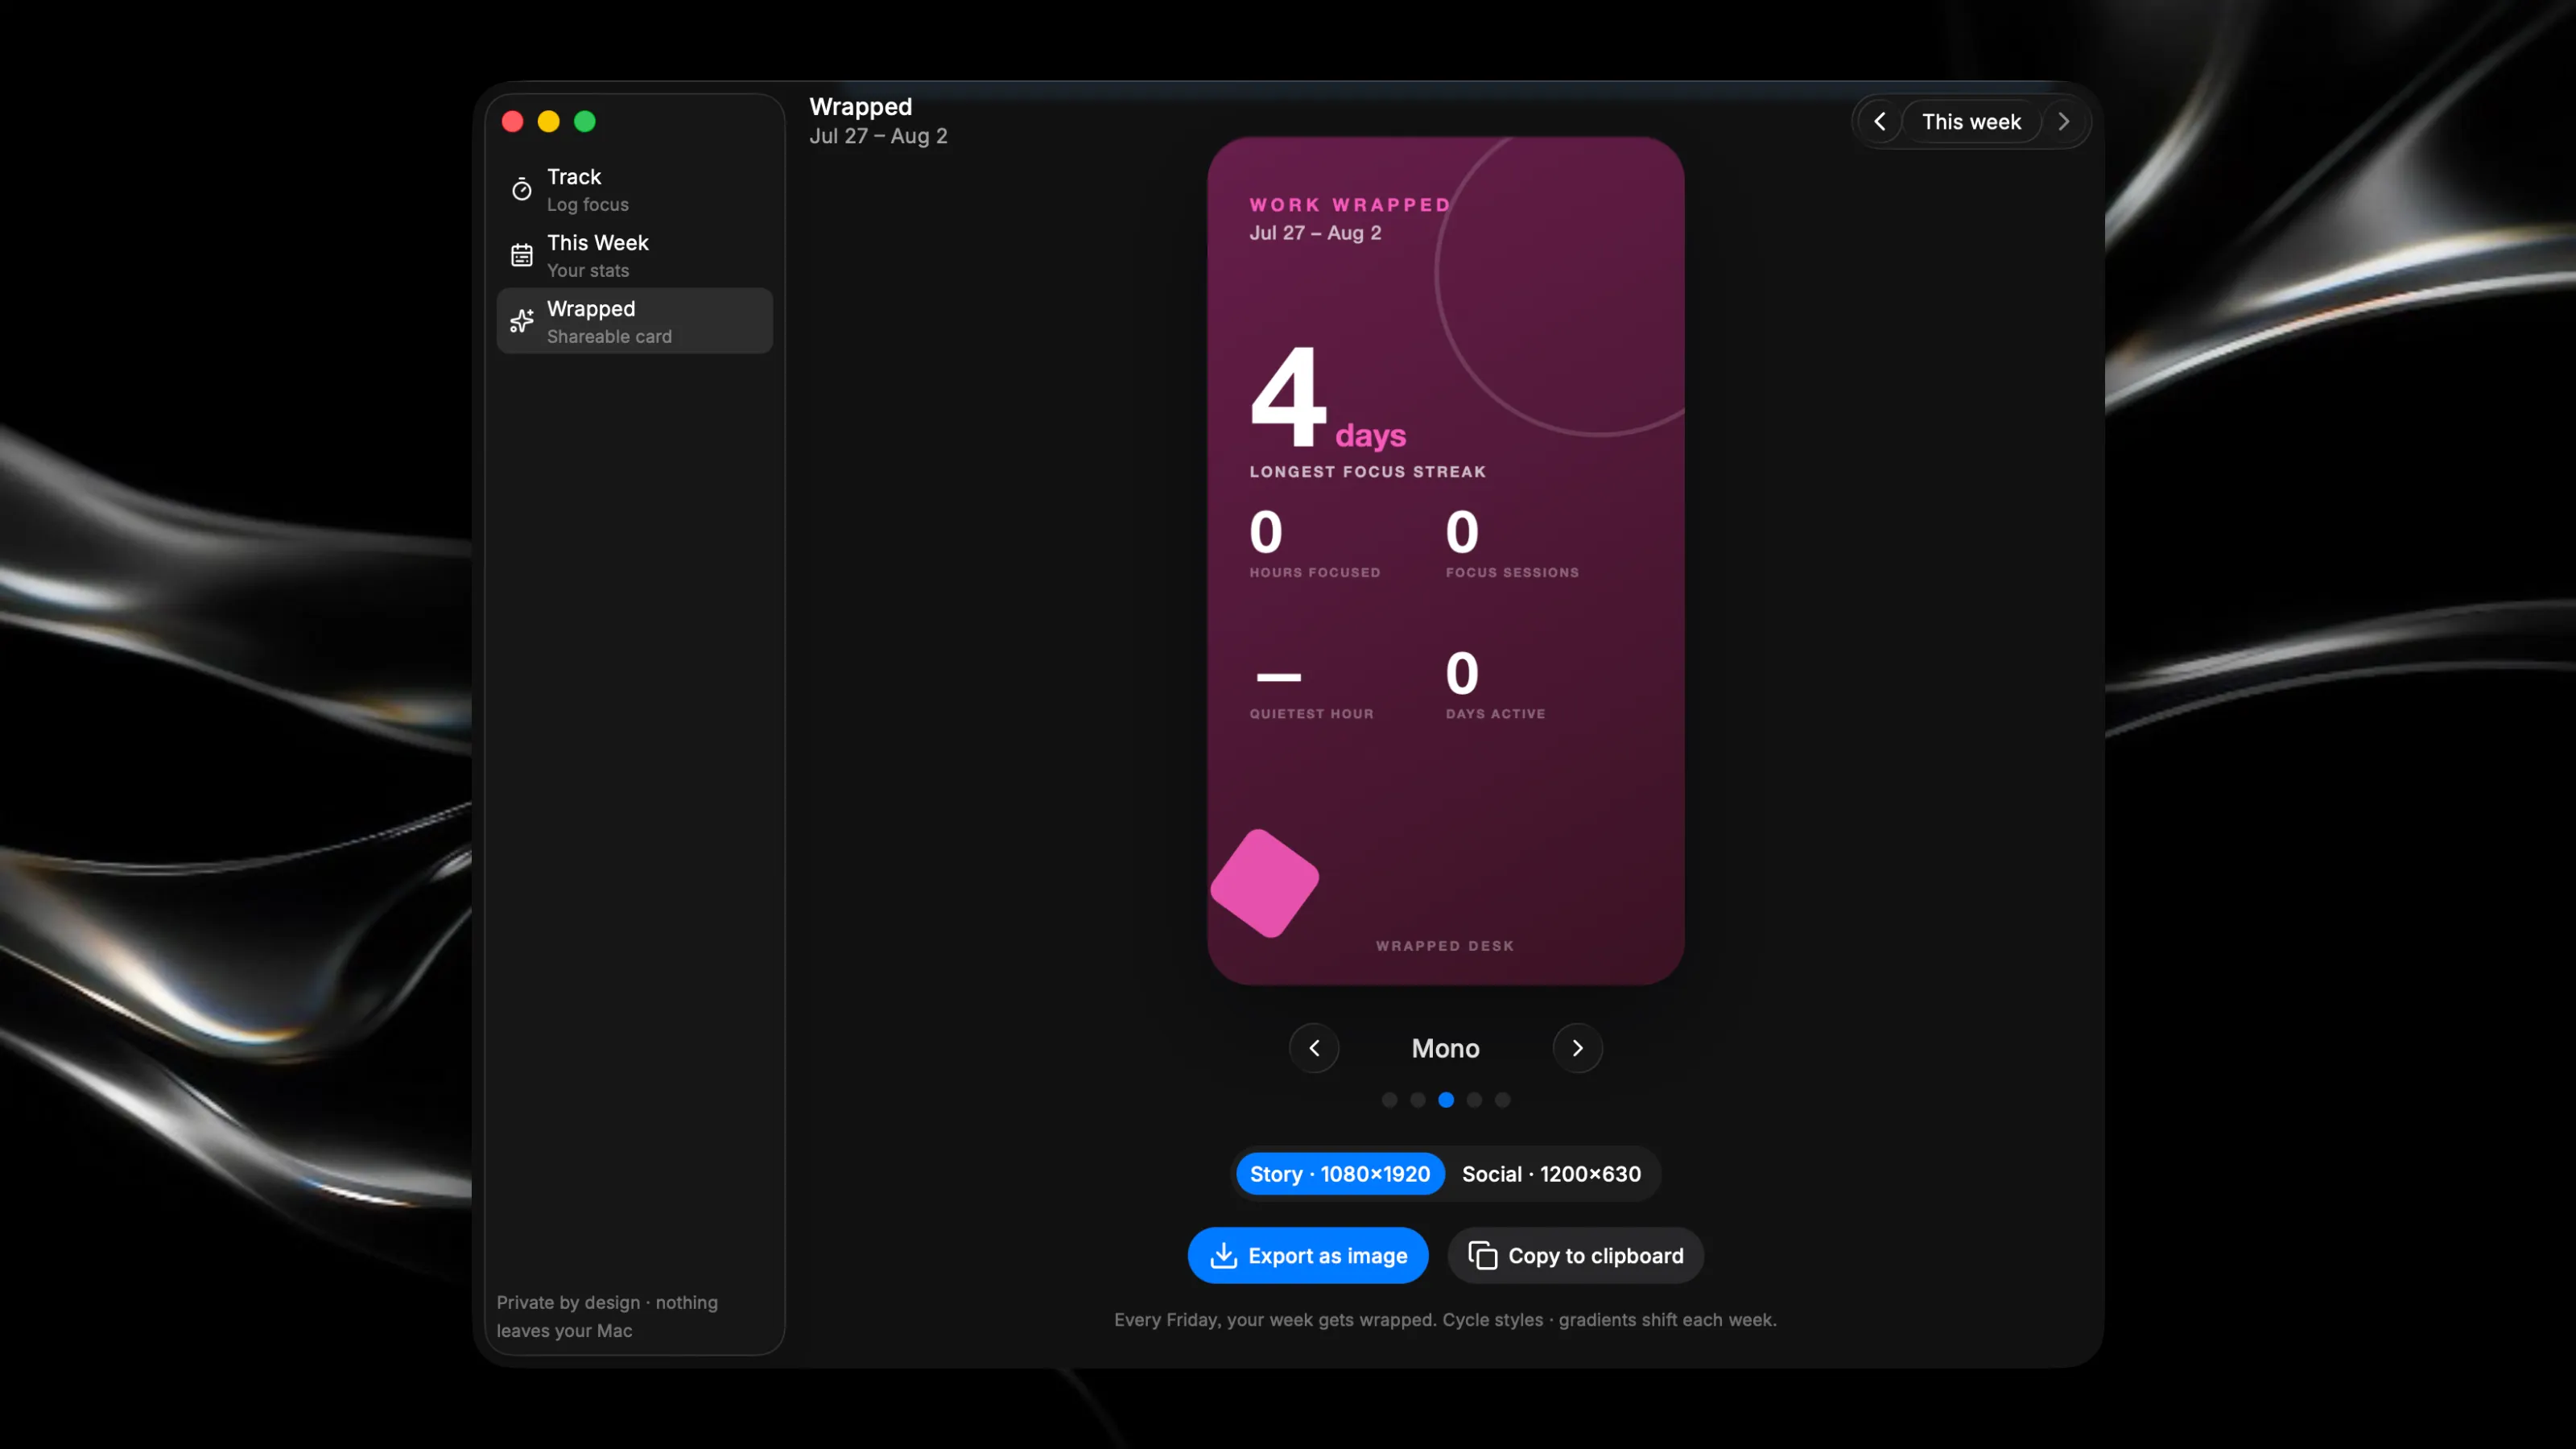Close the window with red button
Screen dimensions: 2576x1449
point(512,122)
